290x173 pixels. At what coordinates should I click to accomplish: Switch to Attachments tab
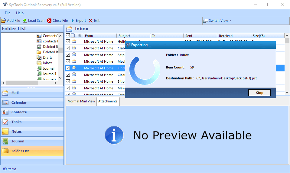[108, 101]
